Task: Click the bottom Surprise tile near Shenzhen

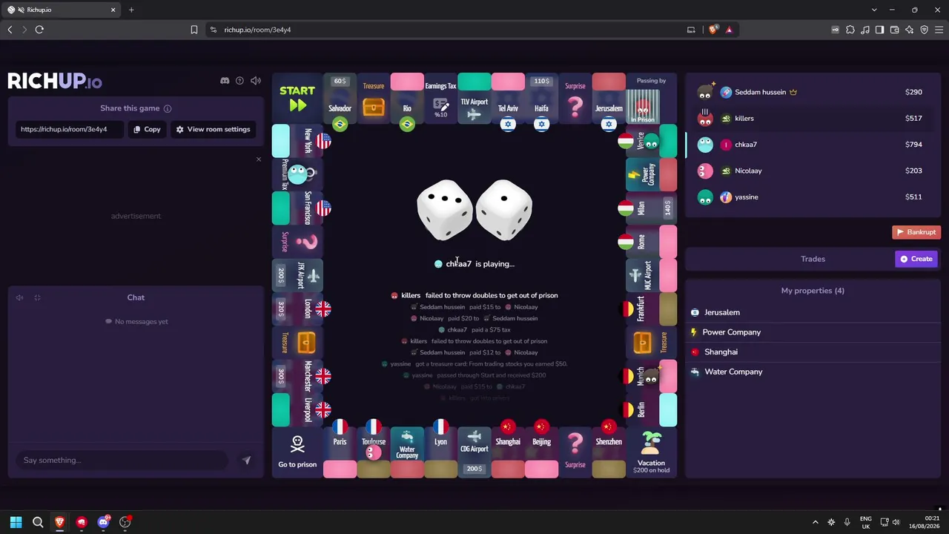Action: coord(575,452)
